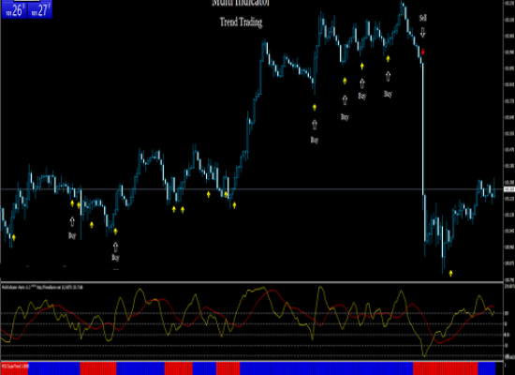Click the current price tag on the price axis
The height and width of the screenshot is (375, 515).
pos(509,189)
